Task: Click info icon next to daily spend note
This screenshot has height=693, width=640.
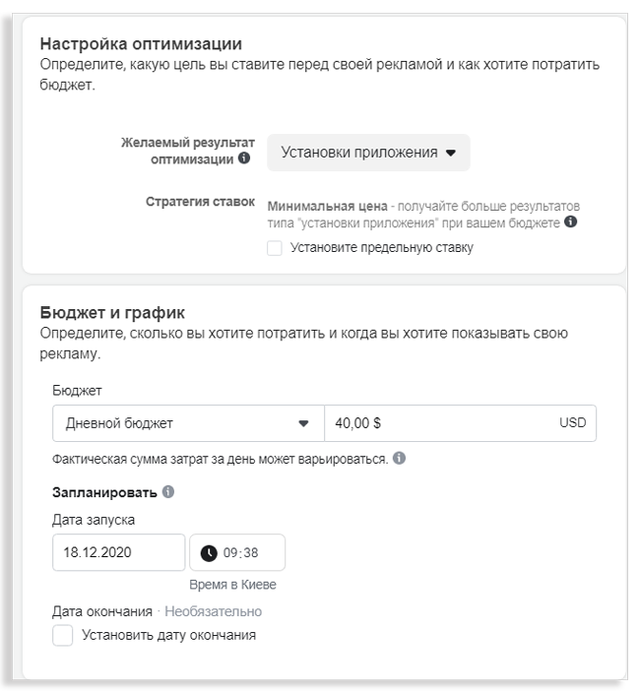Action: 397,459
